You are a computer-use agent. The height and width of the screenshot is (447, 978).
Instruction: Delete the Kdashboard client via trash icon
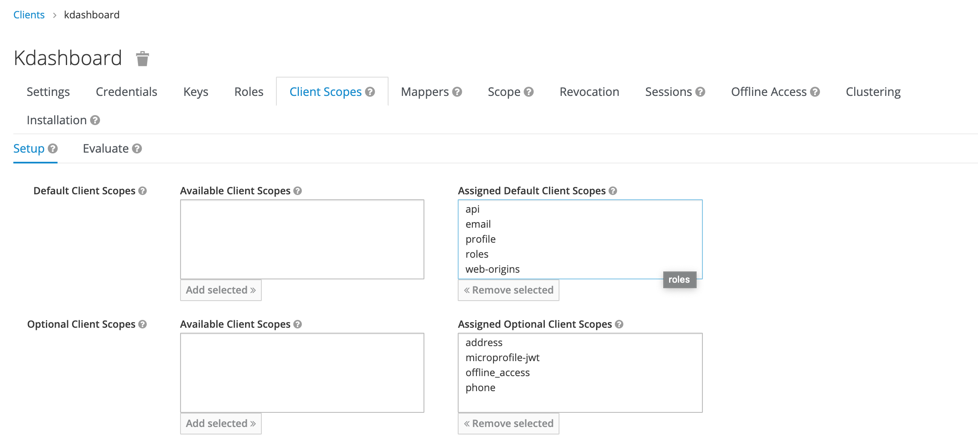(x=142, y=58)
